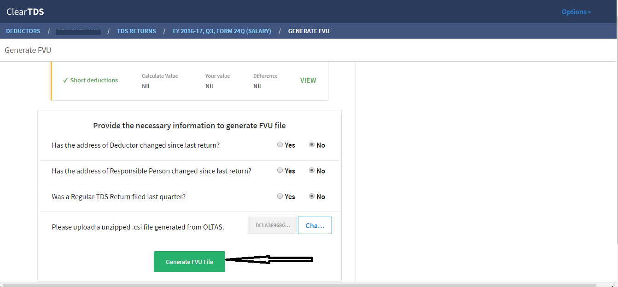This screenshot has width=618, height=287.
Task: Select No for Deductor address changed
Action: click(312, 145)
